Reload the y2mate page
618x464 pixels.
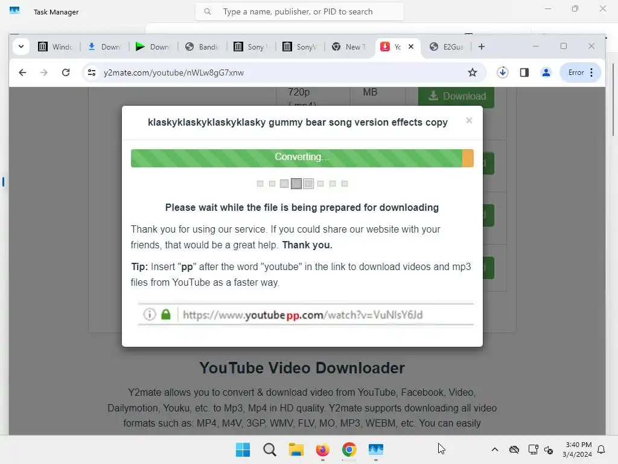pos(66,72)
